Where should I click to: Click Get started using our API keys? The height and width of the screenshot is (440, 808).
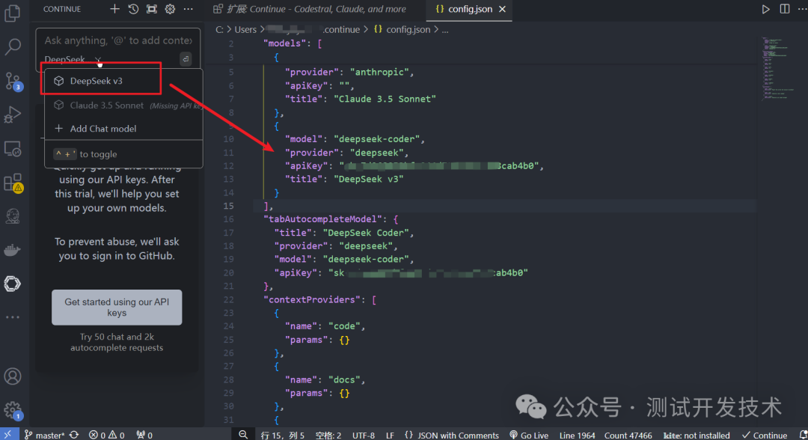click(x=117, y=307)
